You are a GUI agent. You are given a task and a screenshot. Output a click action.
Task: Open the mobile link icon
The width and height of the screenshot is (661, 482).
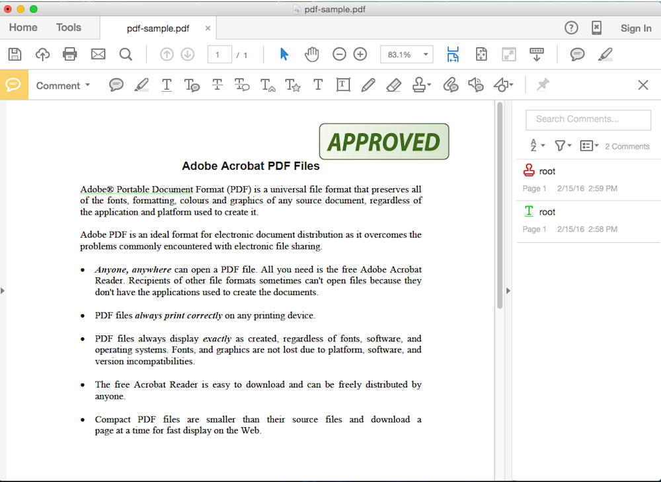(x=596, y=28)
